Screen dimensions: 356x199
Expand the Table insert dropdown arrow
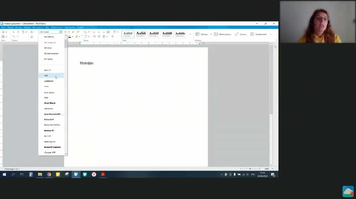pos(211,34)
